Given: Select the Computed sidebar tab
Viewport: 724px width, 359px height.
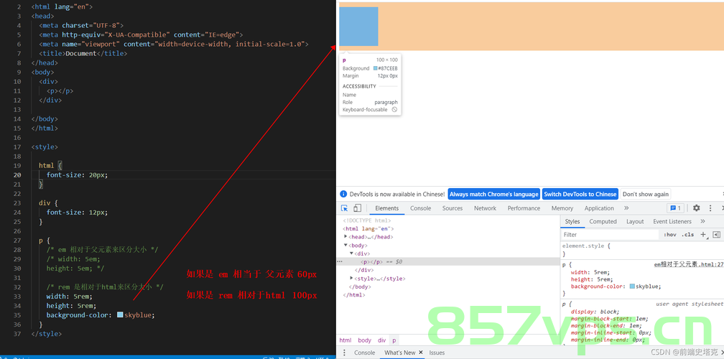Looking at the screenshot, I should 603,221.
